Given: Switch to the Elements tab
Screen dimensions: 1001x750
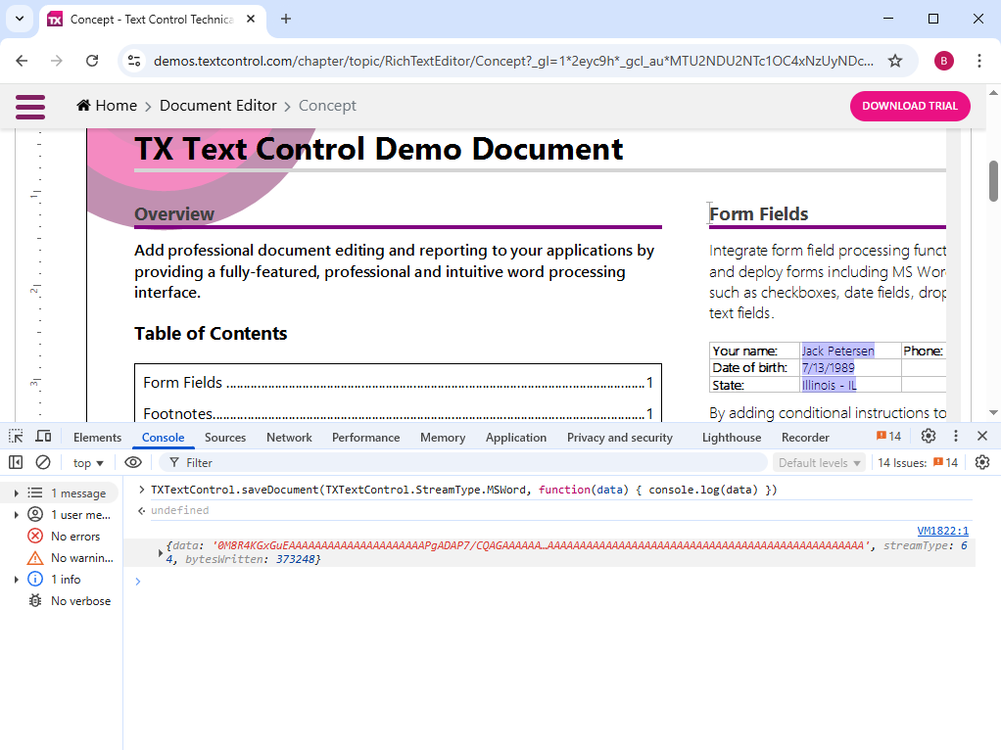Looking at the screenshot, I should [97, 438].
